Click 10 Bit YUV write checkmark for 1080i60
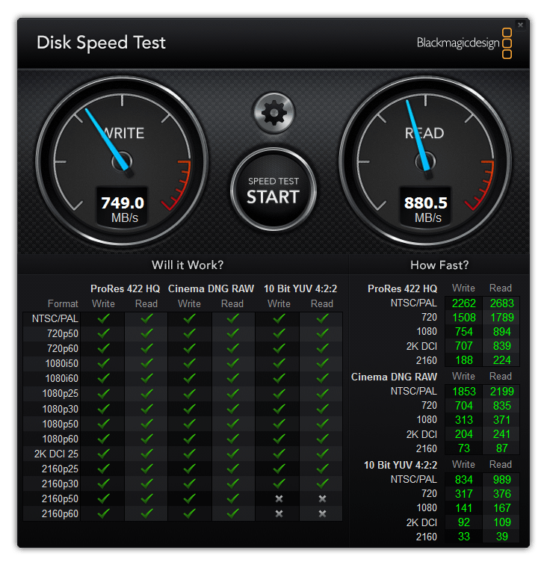This screenshot has height=565, width=547. [279, 378]
